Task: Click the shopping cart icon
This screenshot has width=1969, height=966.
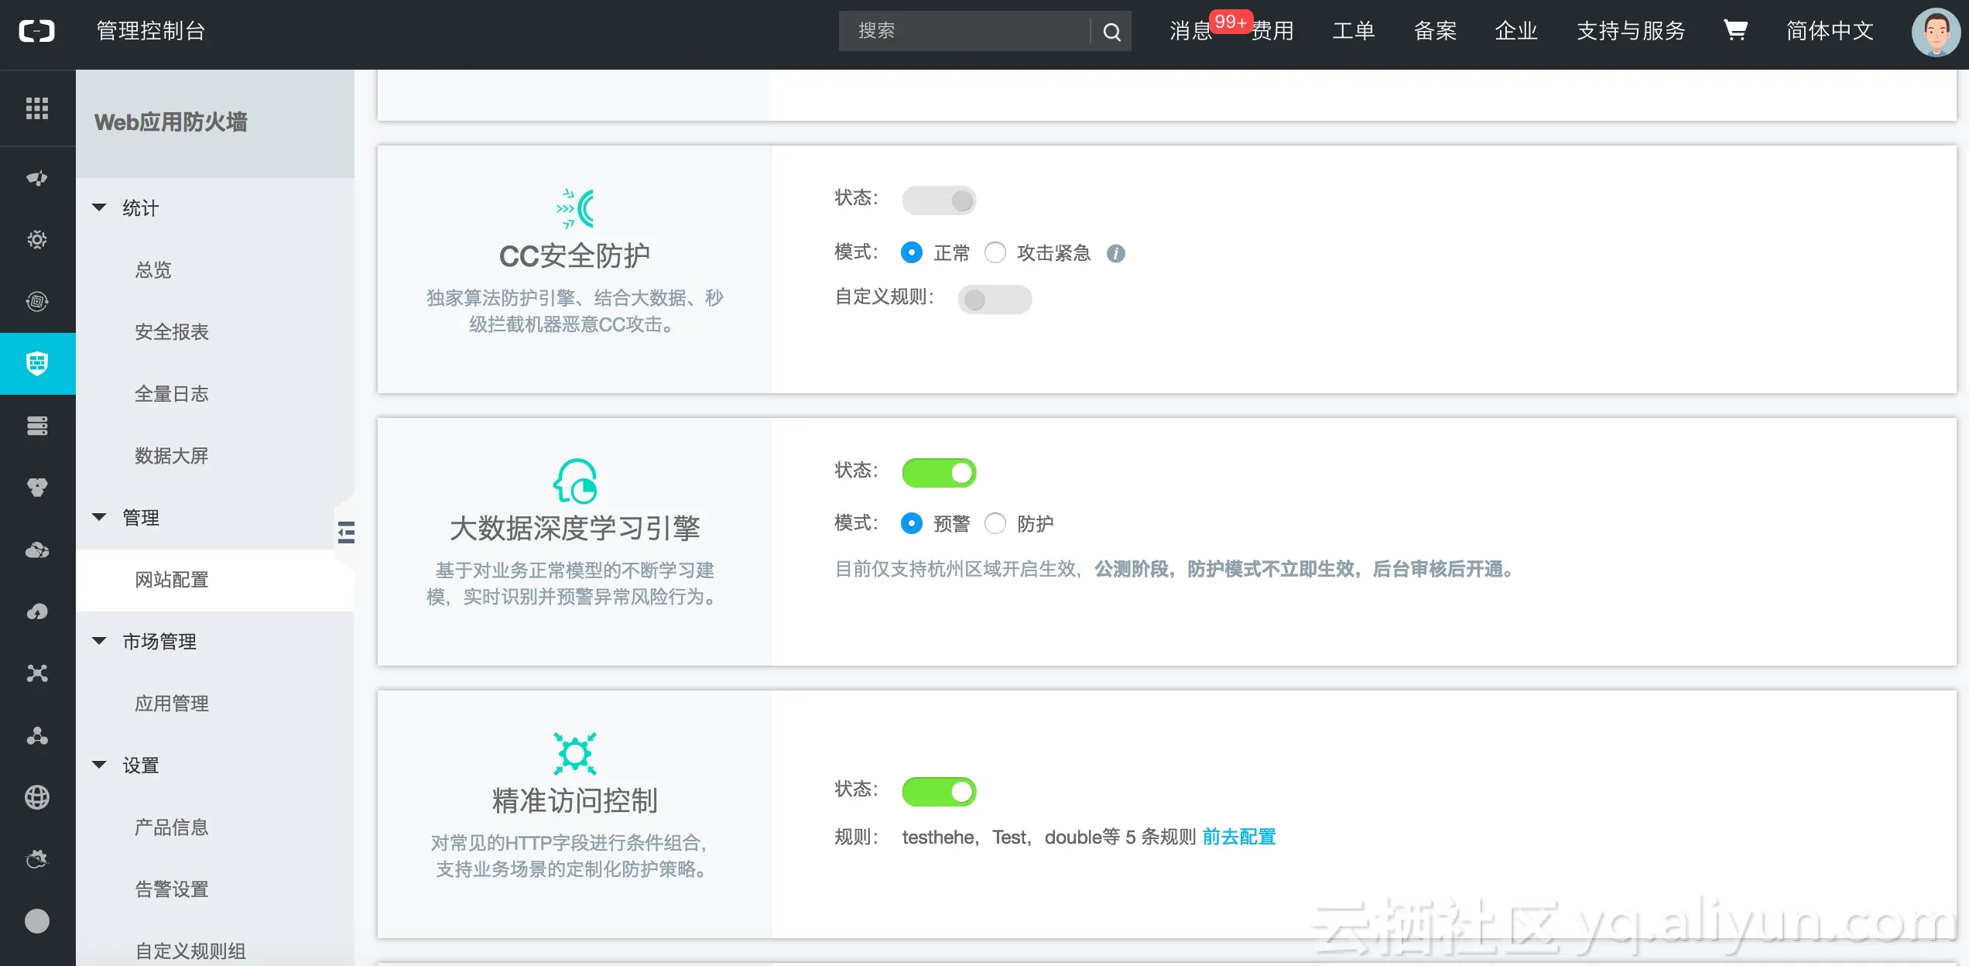Action: point(1734,30)
